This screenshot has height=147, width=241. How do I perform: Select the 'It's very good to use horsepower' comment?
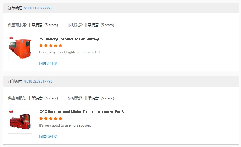[x=65, y=125]
